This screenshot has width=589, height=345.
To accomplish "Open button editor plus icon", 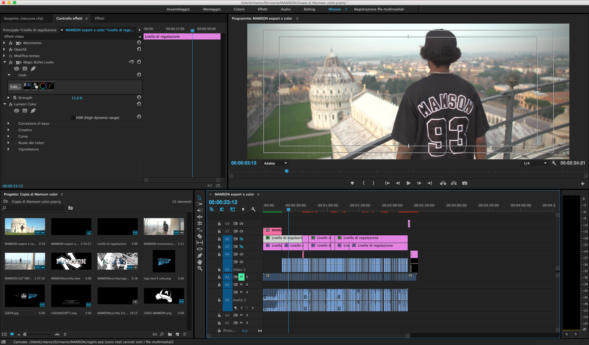I will click(x=583, y=184).
